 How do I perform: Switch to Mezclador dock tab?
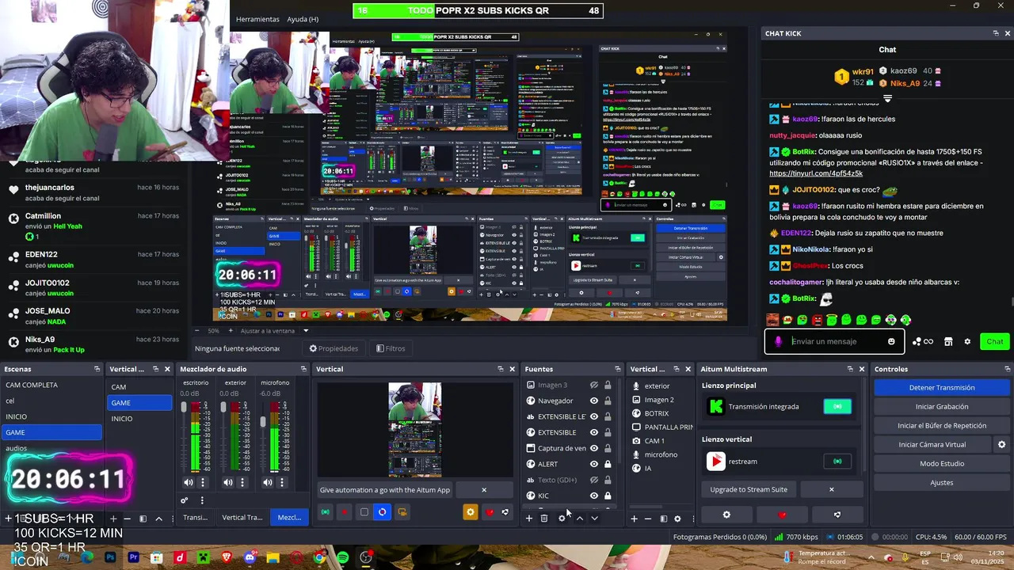tap(289, 517)
